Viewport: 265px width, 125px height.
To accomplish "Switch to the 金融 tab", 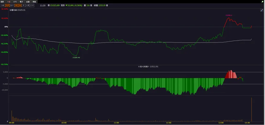I will 28,2.
